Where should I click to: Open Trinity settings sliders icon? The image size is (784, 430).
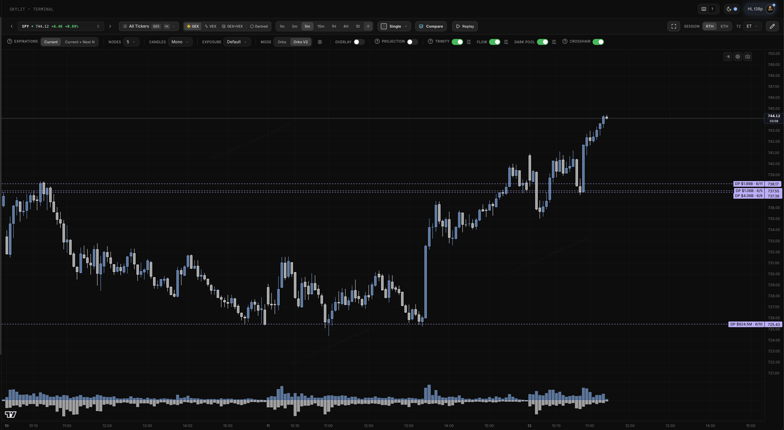(x=468, y=42)
